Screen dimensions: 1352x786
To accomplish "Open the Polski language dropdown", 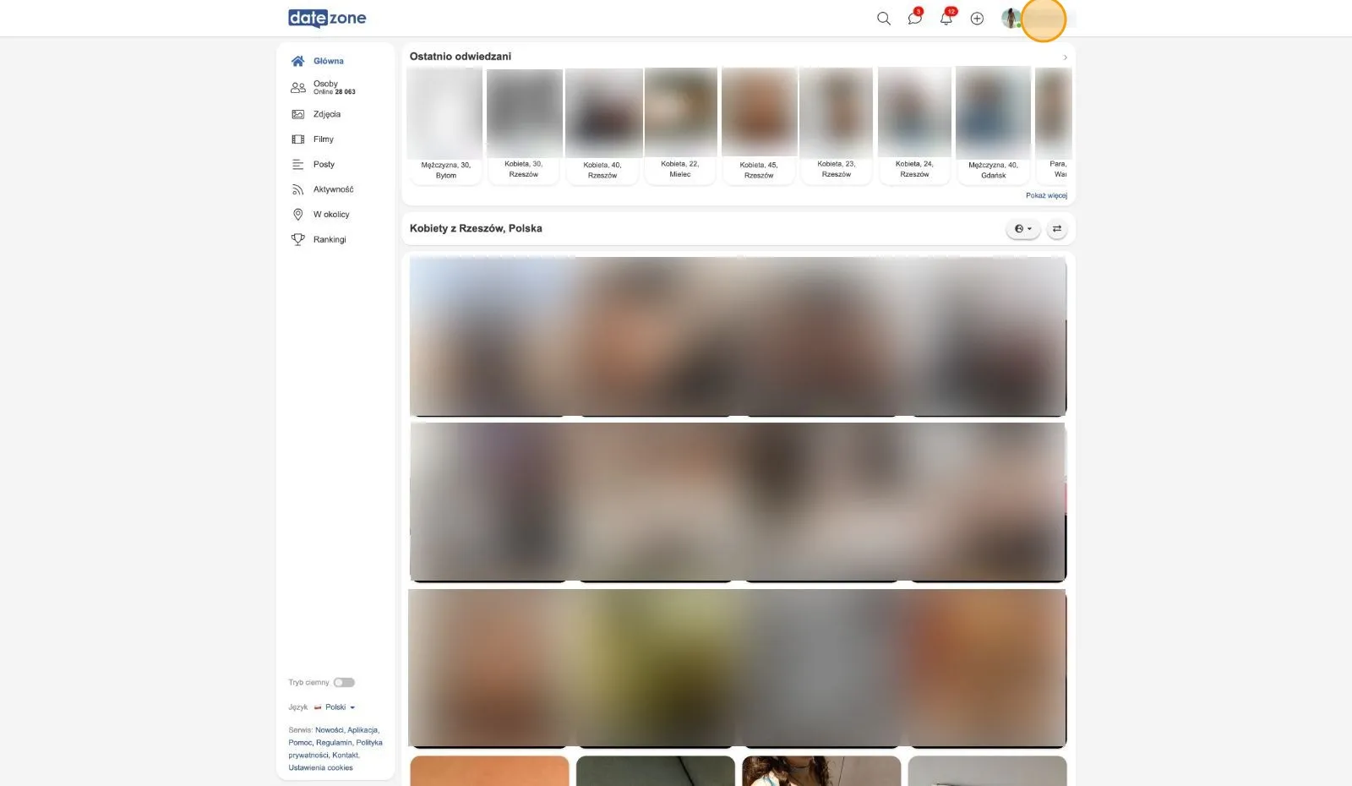I will 335,707.
